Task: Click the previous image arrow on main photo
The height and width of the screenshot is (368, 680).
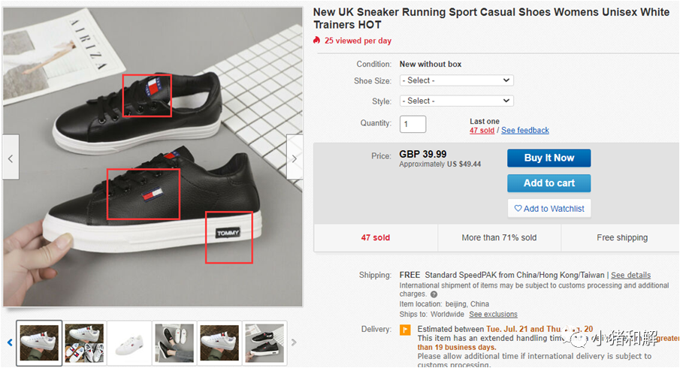Action: coord(10,158)
